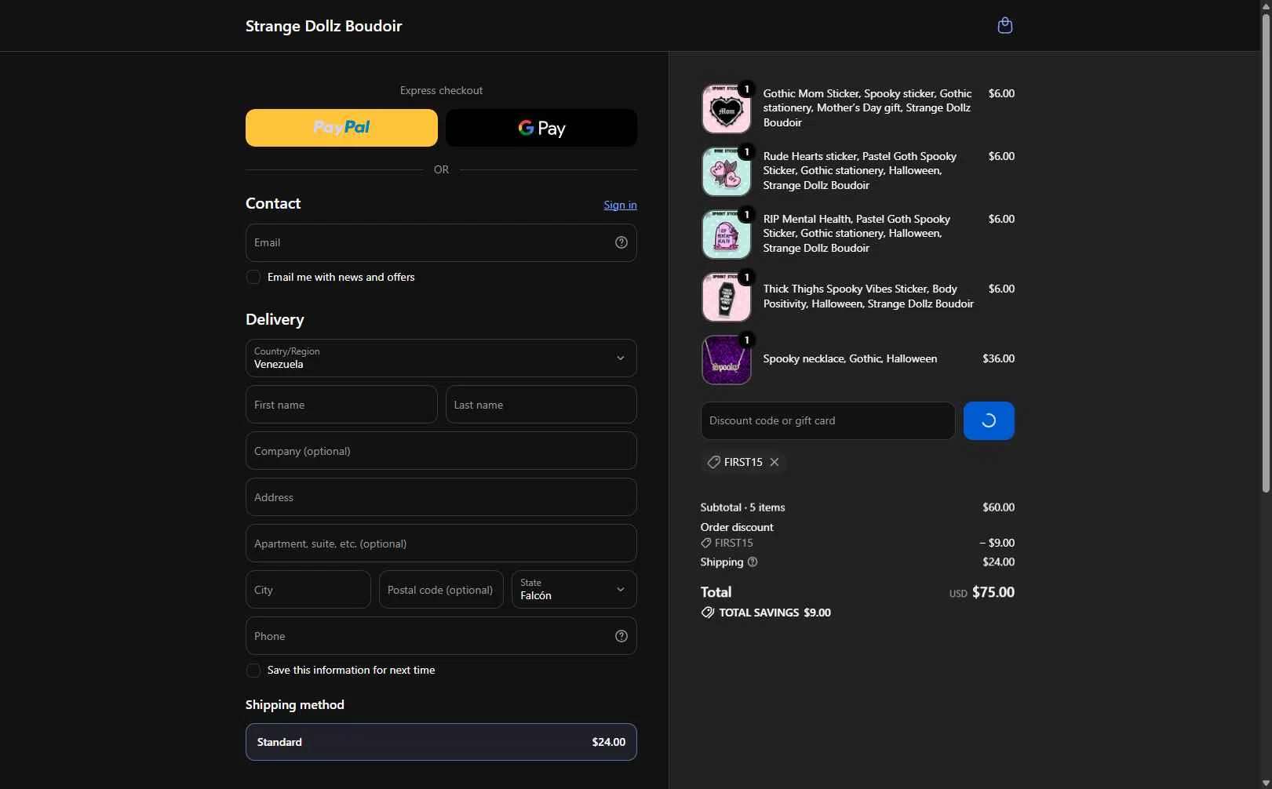This screenshot has width=1272, height=789.
Task: Click the – $9.00 discount amount
Action: coord(997,543)
